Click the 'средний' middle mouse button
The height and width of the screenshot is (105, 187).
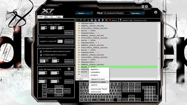59,91
